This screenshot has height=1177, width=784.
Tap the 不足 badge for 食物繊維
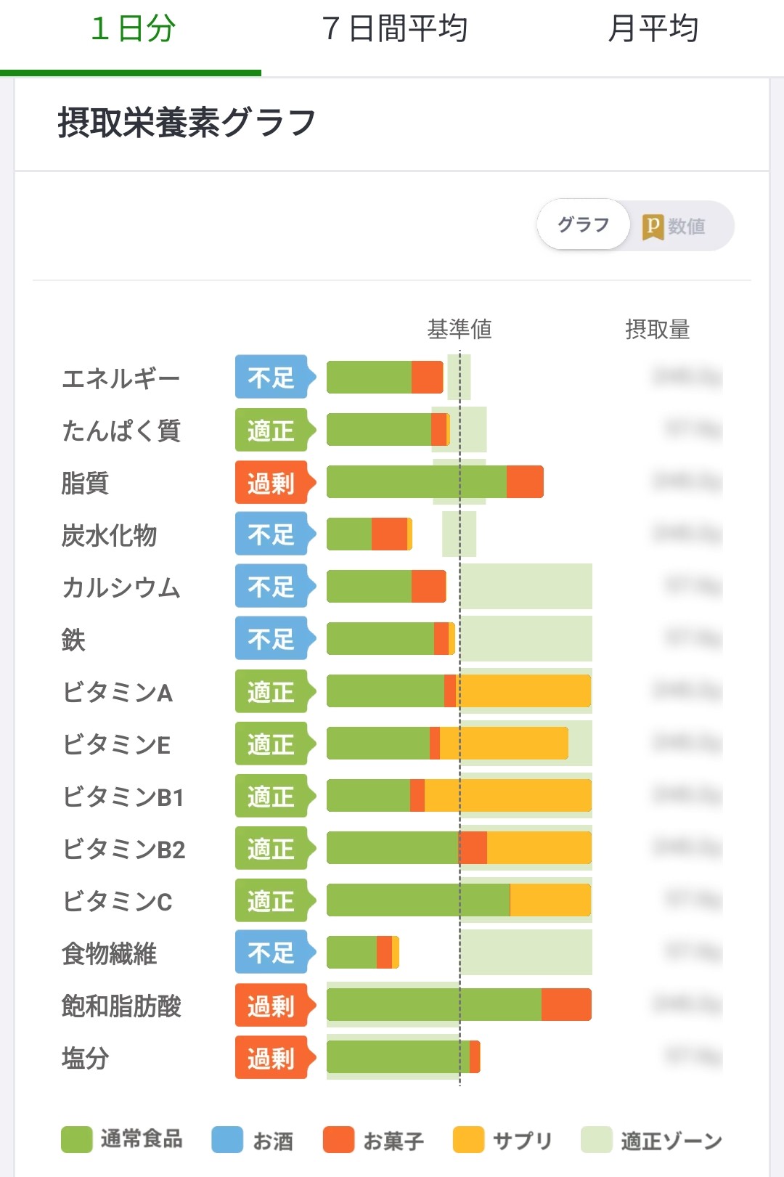tap(275, 952)
